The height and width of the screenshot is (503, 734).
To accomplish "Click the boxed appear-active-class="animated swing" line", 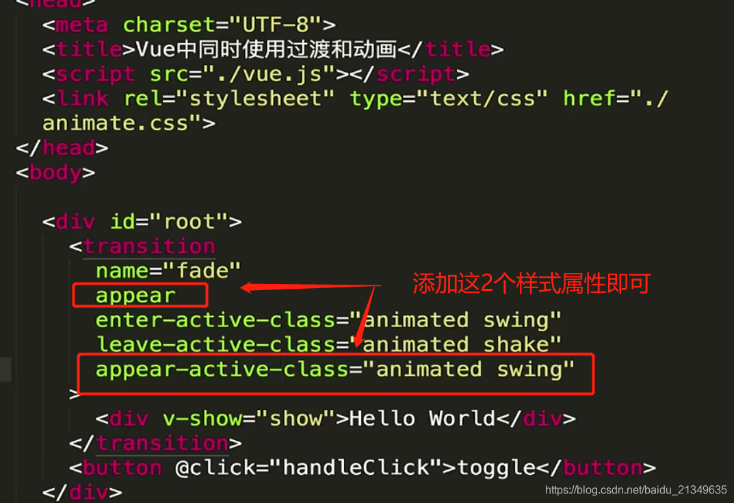I will point(336,373).
